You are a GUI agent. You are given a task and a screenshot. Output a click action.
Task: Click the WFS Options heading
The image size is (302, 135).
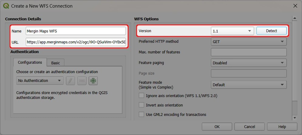click(x=146, y=19)
